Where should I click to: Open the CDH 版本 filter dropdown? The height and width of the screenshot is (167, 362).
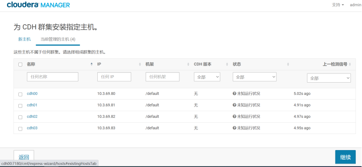point(207,77)
